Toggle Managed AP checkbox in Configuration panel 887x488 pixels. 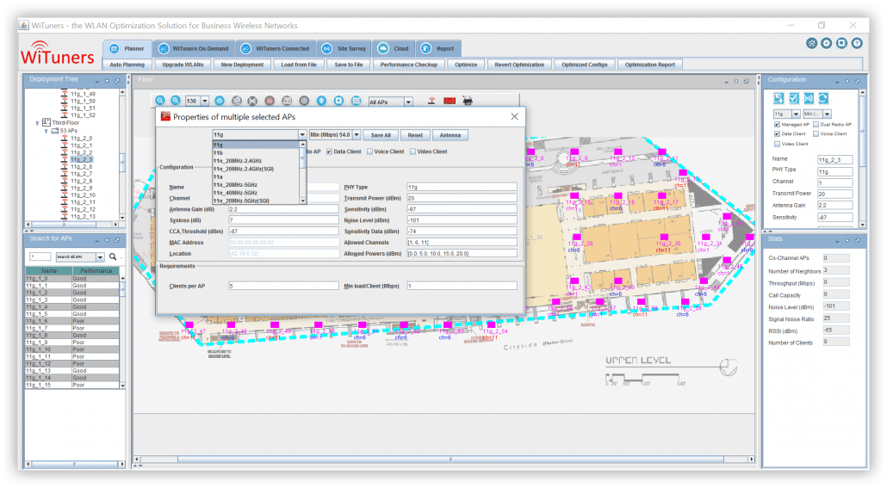[777, 125]
